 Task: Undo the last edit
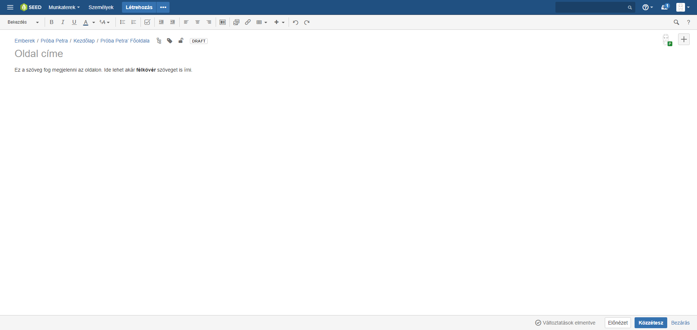point(295,22)
